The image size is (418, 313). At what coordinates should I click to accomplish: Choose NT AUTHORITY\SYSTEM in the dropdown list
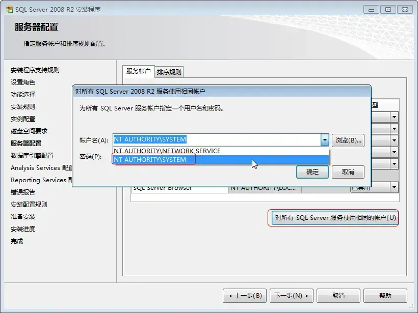click(220, 159)
